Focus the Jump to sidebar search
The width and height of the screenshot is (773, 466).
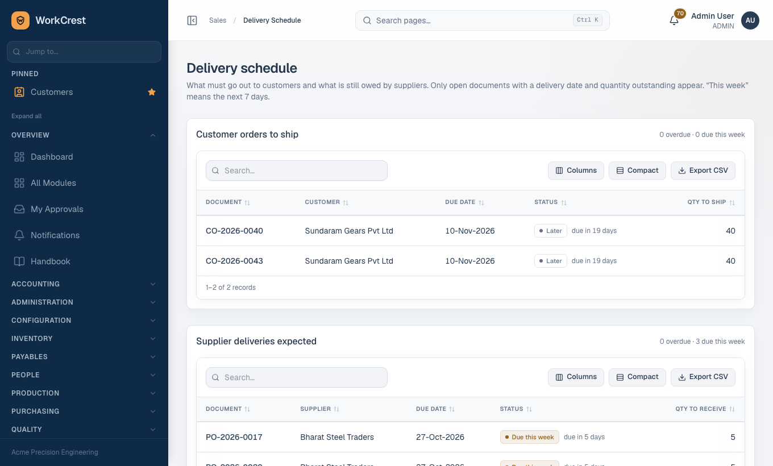(x=84, y=52)
